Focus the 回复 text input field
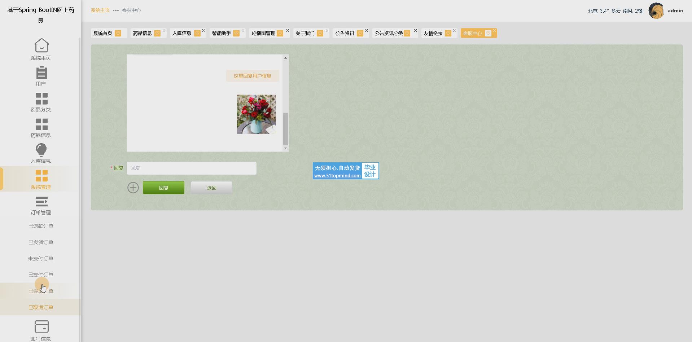Screen dimensions: 692x342 [192, 168]
